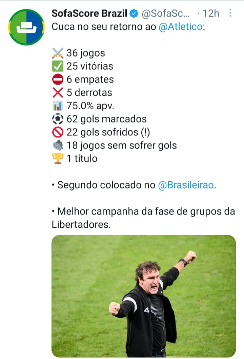Click the '62 gols marcados' line

(106, 119)
